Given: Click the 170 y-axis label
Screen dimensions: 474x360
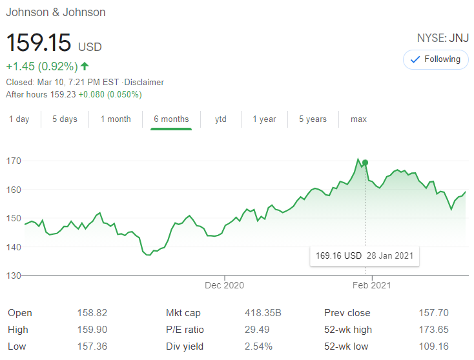Looking at the screenshot, I should (x=14, y=161).
